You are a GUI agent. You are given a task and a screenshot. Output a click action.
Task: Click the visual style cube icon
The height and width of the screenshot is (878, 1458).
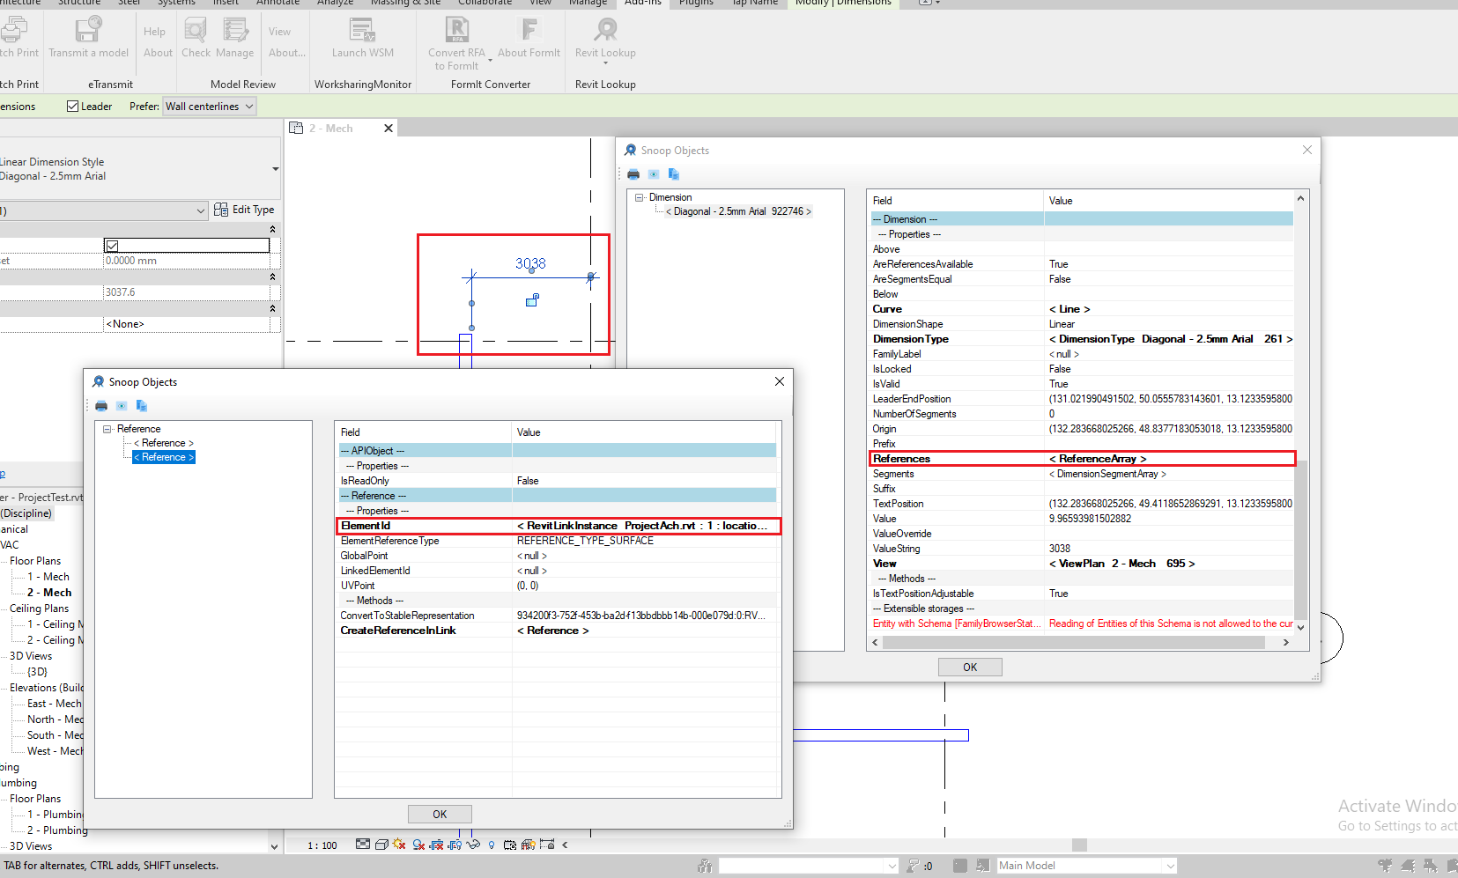tap(381, 845)
